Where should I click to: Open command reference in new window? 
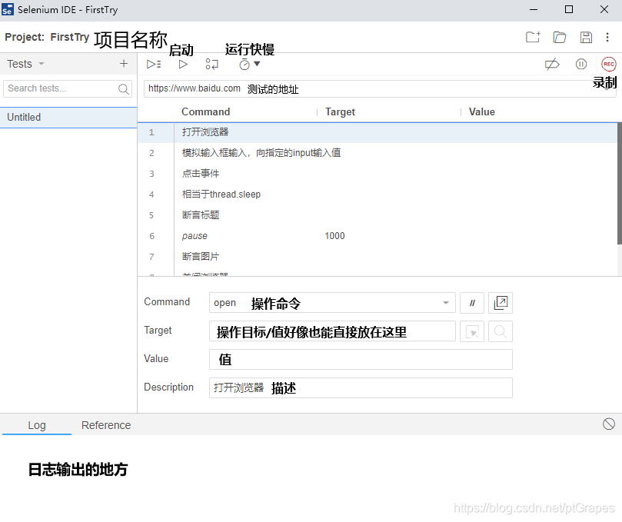pyautogui.click(x=501, y=303)
